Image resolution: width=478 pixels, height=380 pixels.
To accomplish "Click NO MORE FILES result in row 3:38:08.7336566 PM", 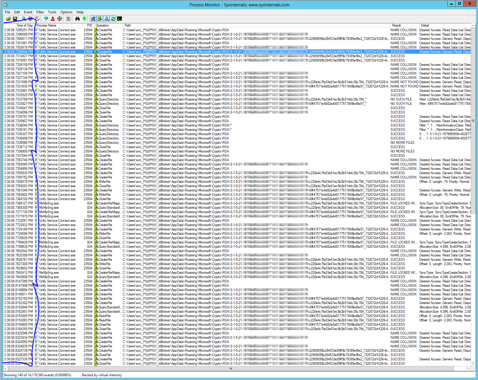I will (402, 143).
